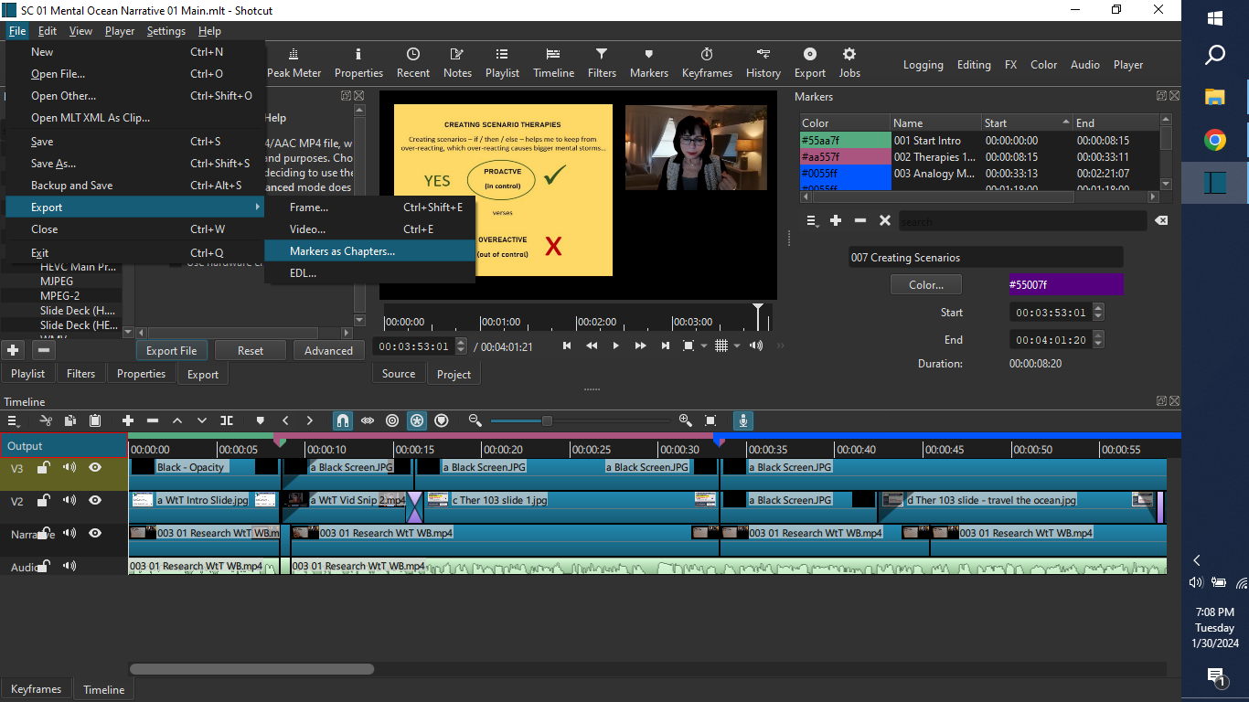The width and height of the screenshot is (1249, 702).
Task: Open the Keyframes panel from main toolbar
Action: (707, 63)
